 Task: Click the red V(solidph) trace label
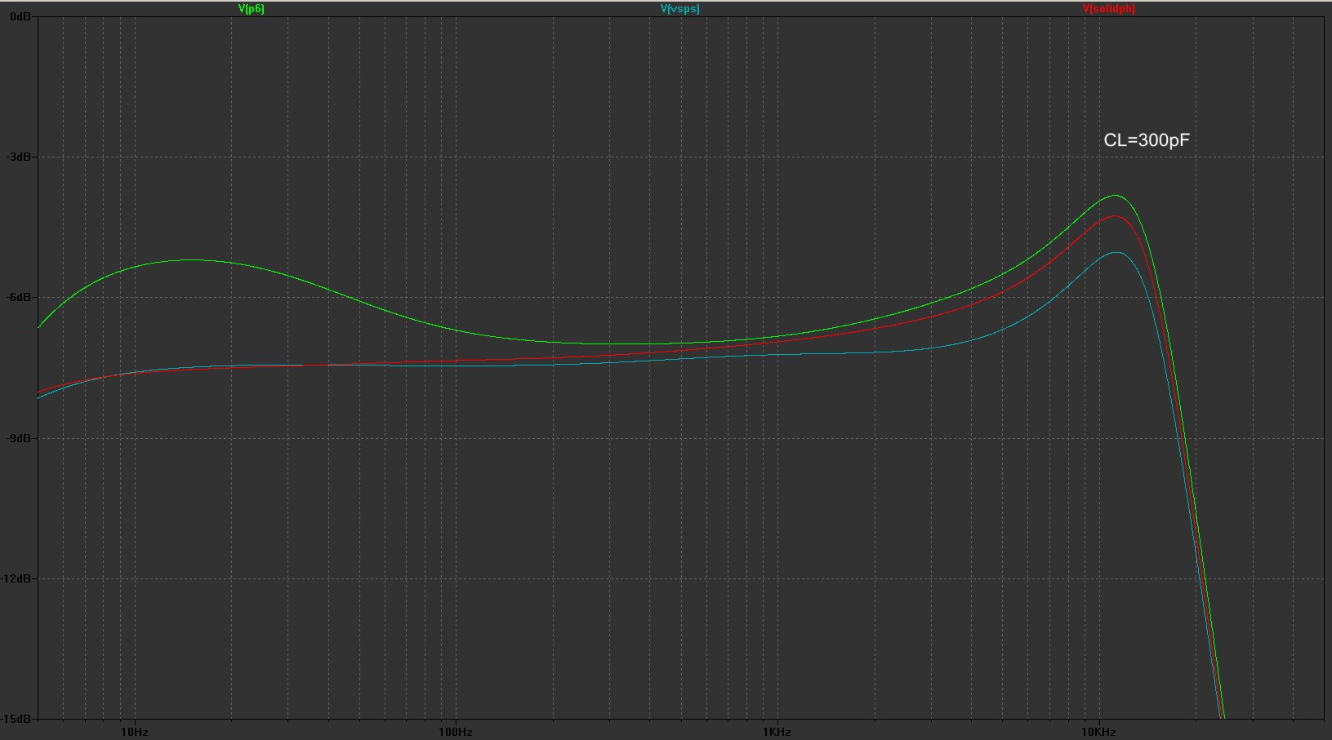tap(1108, 9)
